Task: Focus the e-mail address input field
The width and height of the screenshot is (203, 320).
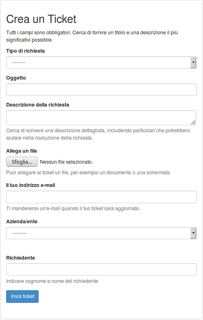Action: click(x=101, y=197)
